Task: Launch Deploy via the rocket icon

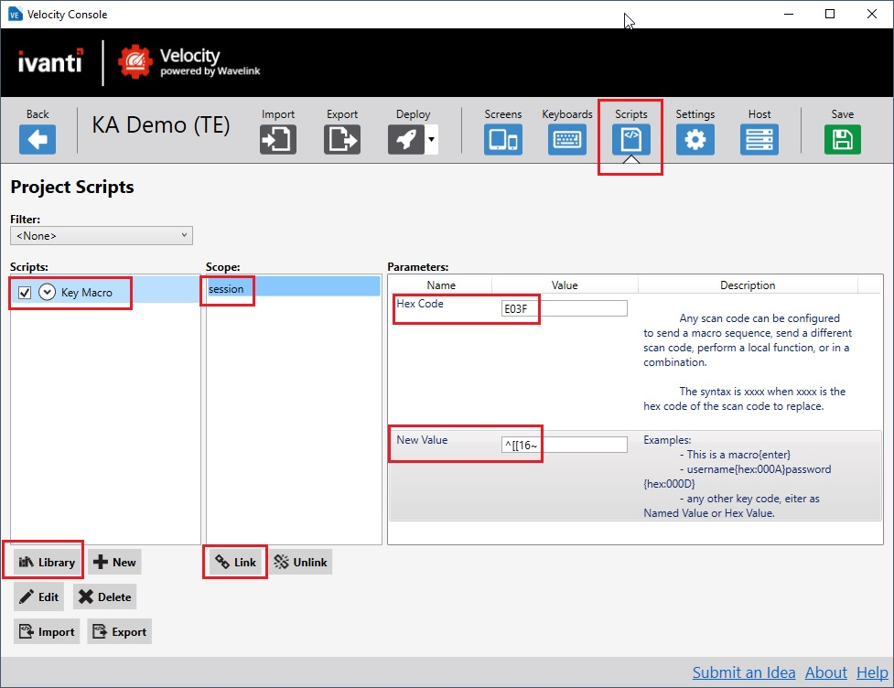Action: [405, 139]
